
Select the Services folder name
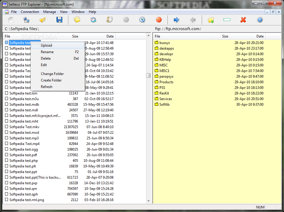(166, 99)
